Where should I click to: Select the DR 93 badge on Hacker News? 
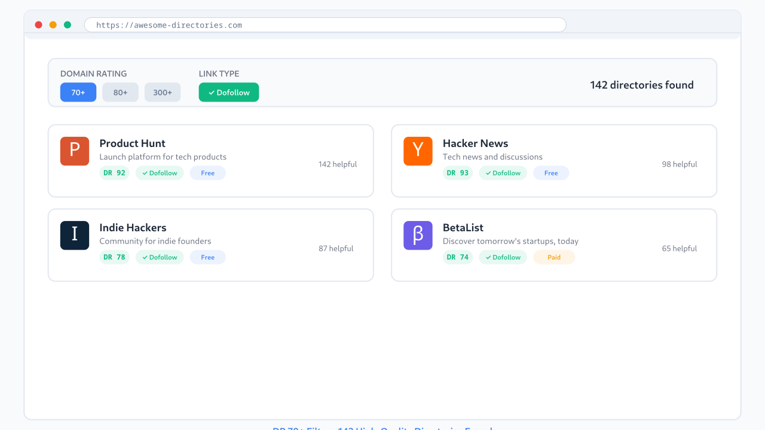click(458, 173)
